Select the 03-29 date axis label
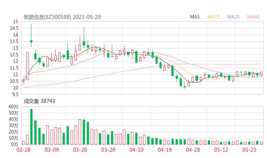267x158 pixels. tap(108, 150)
